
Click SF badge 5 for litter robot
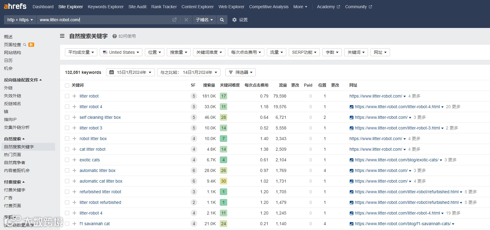(x=194, y=96)
